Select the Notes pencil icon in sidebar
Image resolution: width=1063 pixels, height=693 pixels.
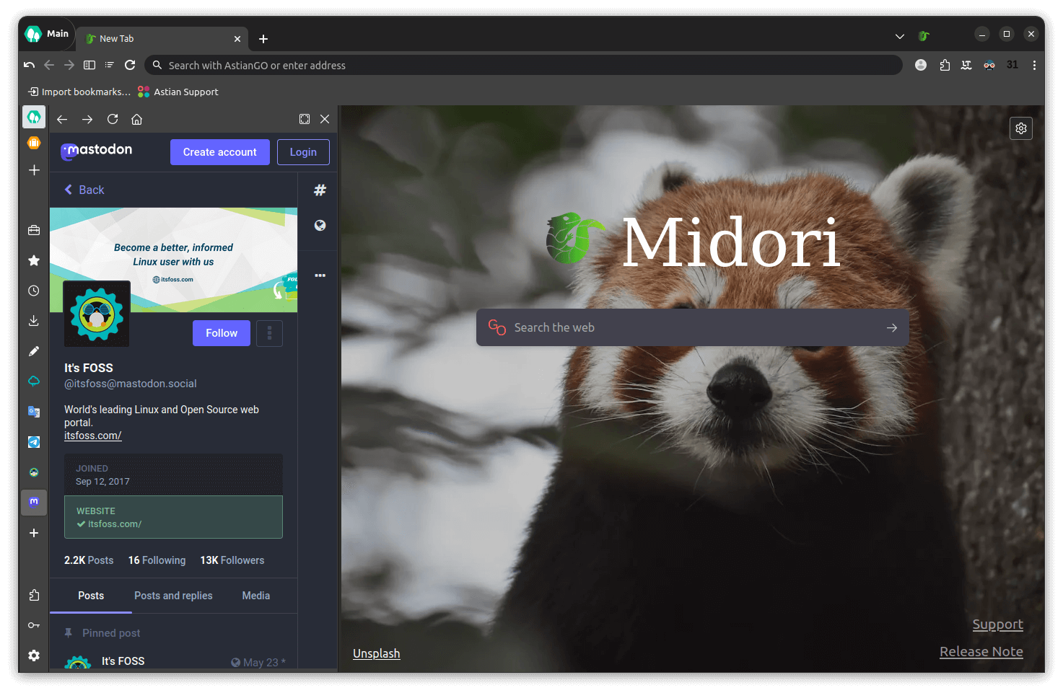pos(33,351)
